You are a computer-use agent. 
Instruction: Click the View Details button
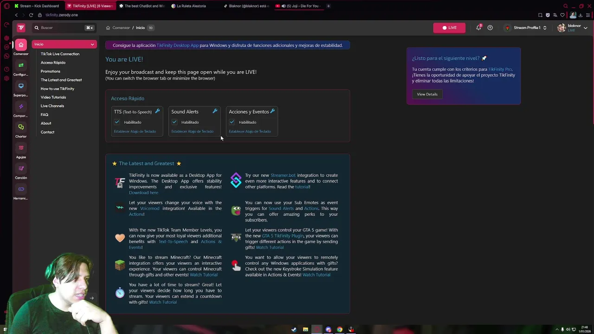click(427, 94)
